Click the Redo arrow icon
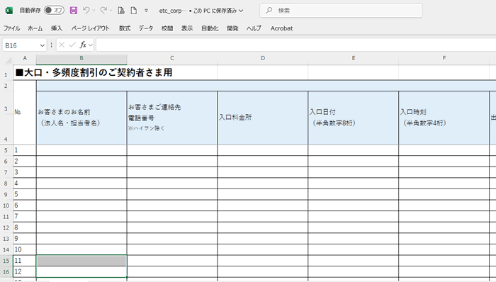This screenshot has width=496, height=282. click(x=103, y=11)
